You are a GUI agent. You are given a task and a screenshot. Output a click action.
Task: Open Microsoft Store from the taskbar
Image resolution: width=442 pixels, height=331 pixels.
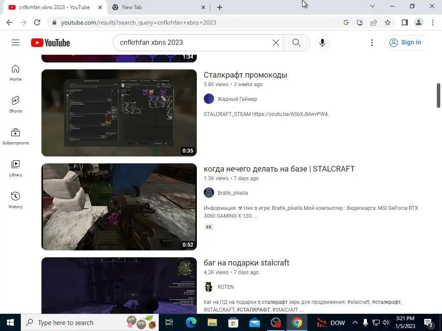(x=234, y=322)
